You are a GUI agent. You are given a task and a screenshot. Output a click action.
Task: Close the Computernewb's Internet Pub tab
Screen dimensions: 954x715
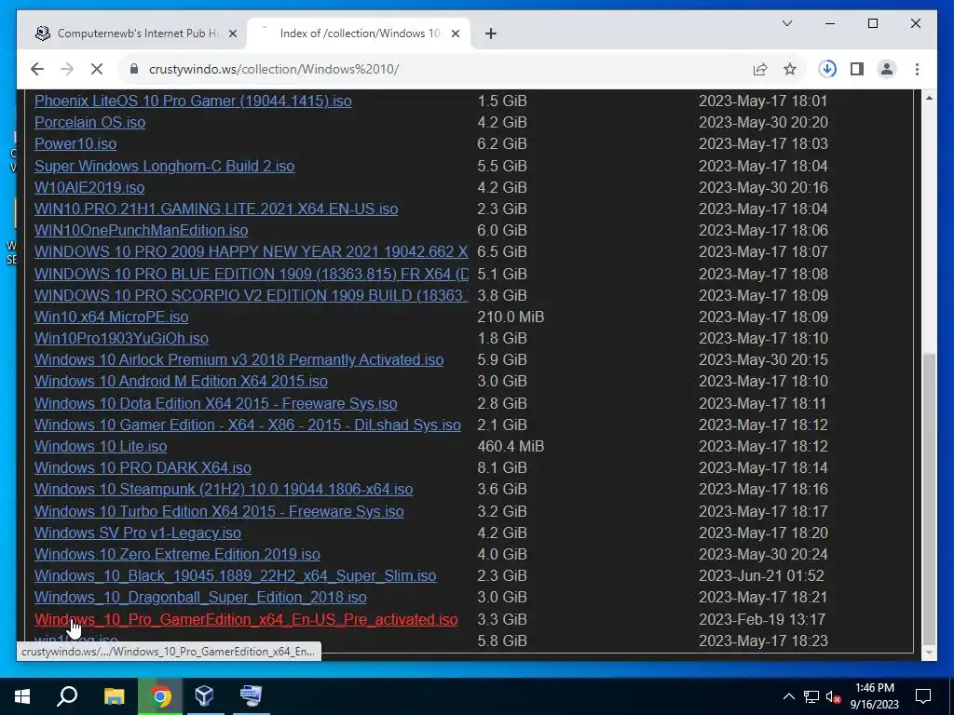(x=232, y=34)
